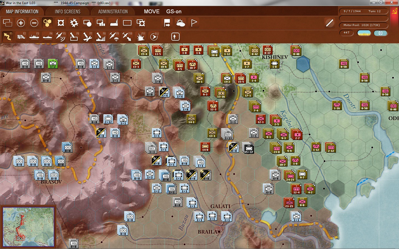Toggle the yellow hex grid display

pyautogui.click(x=47, y=23)
